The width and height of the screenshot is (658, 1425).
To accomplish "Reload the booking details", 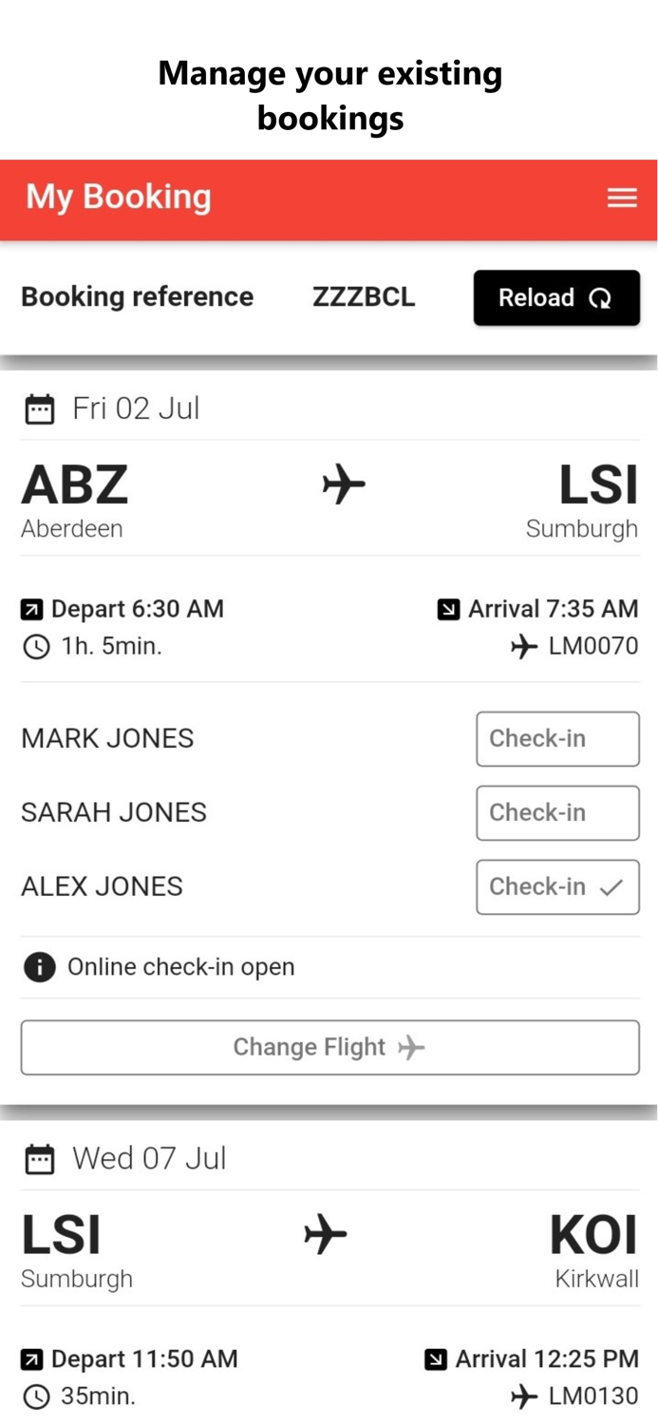I will (x=556, y=297).
